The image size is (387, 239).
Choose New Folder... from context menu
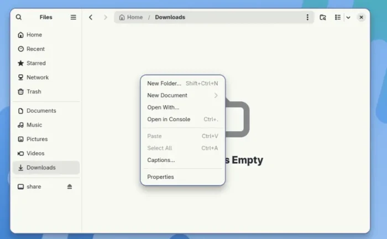(182, 84)
